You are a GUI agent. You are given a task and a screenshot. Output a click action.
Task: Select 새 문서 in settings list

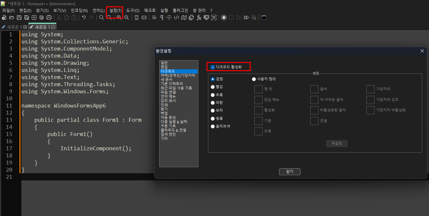pos(179,79)
